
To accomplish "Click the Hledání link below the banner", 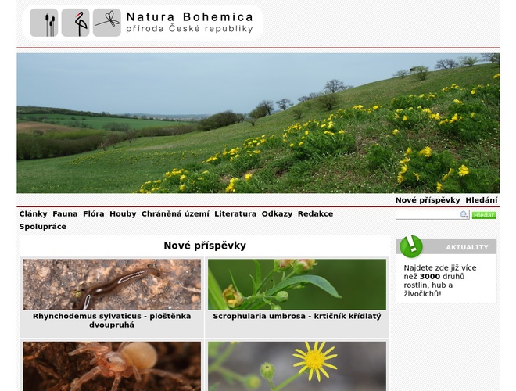I will pyautogui.click(x=482, y=200).
